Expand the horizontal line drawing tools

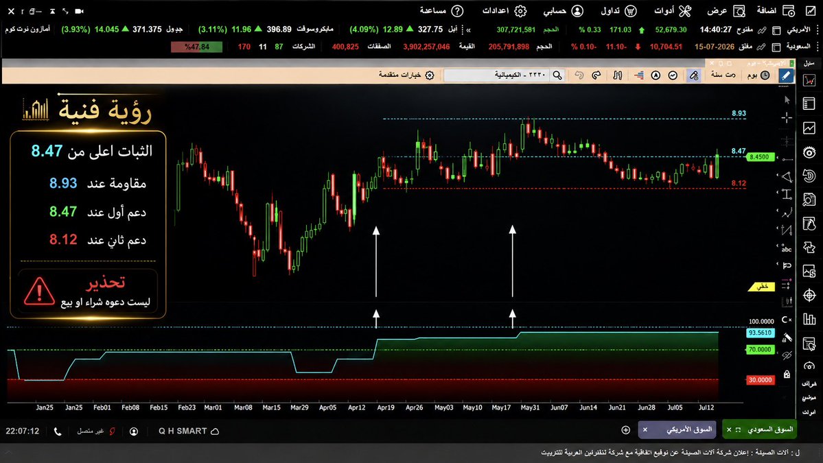click(x=786, y=159)
